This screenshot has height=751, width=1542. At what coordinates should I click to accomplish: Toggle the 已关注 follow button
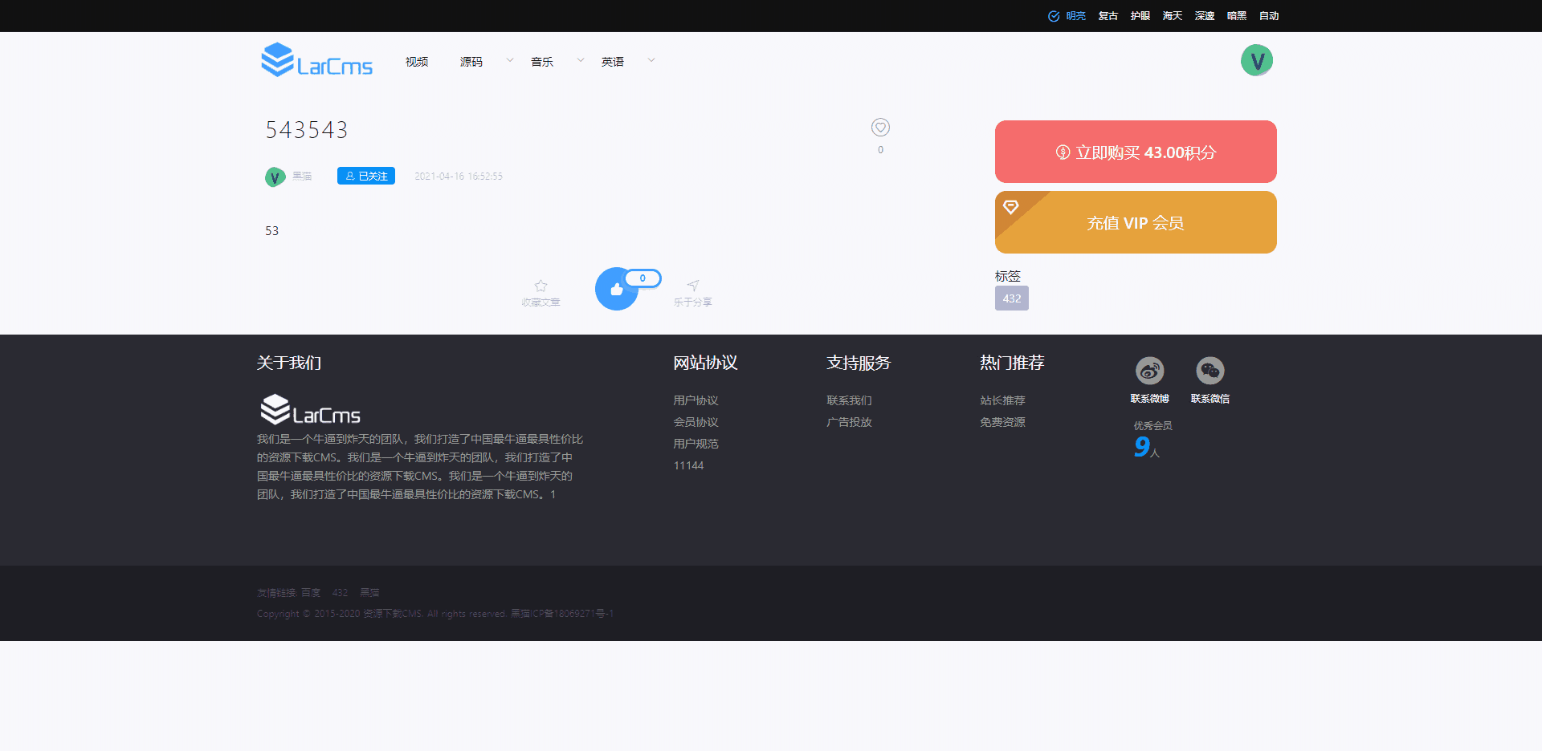click(x=366, y=176)
